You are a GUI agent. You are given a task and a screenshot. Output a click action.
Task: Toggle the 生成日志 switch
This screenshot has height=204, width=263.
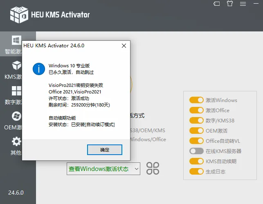pos(196,171)
